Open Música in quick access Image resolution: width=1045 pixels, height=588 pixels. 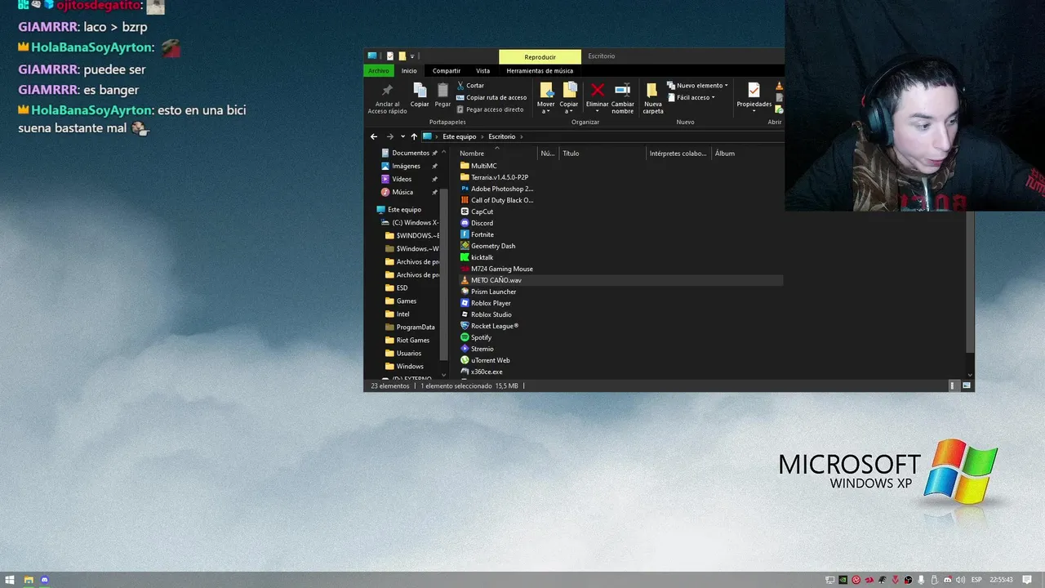point(402,192)
